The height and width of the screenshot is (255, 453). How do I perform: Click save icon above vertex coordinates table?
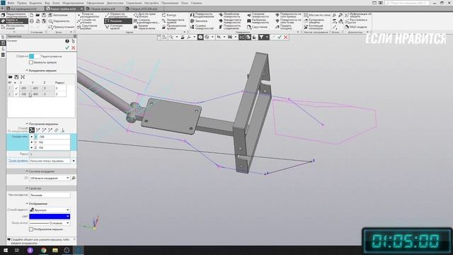pyautogui.click(x=16, y=77)
